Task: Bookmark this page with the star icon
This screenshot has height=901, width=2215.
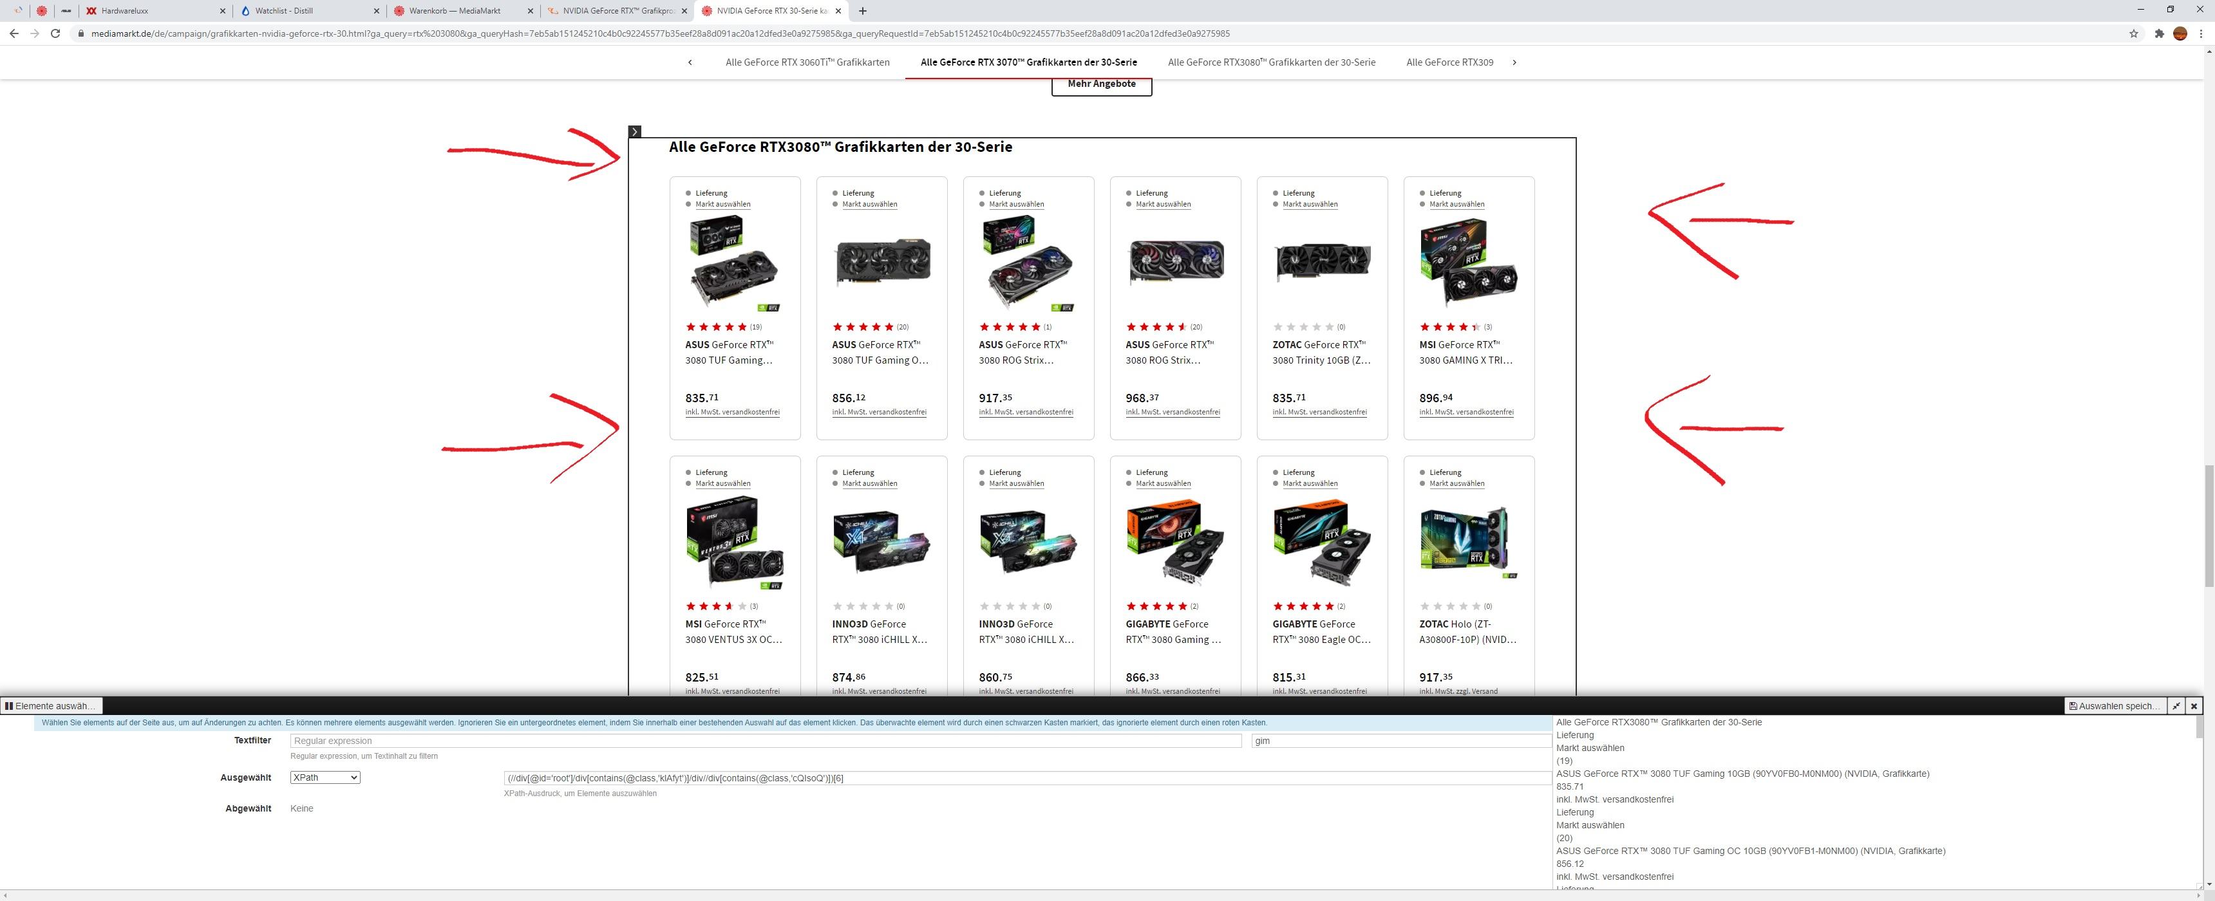Action: pos(2133,33)
